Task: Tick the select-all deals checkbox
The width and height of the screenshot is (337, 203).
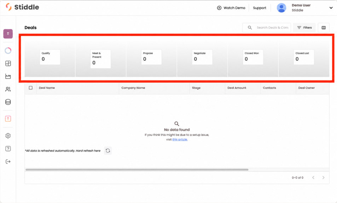Action: pos(31,88)
